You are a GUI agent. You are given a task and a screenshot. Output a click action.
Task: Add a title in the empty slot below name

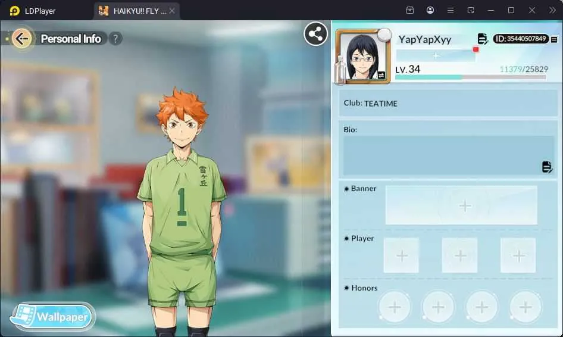coord(436,56)
